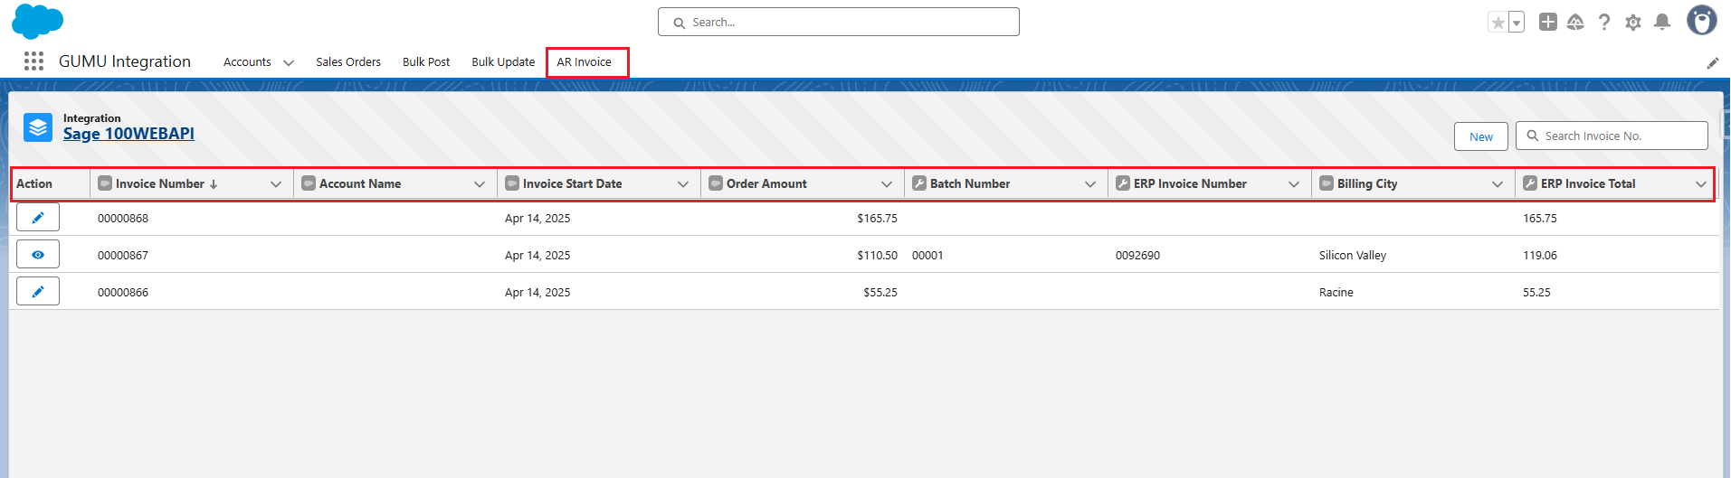This screenshot has height=478, width=1731.
Task: Open the Setup gear icon
Action: pyautogui.click(x=1633, y=23)
